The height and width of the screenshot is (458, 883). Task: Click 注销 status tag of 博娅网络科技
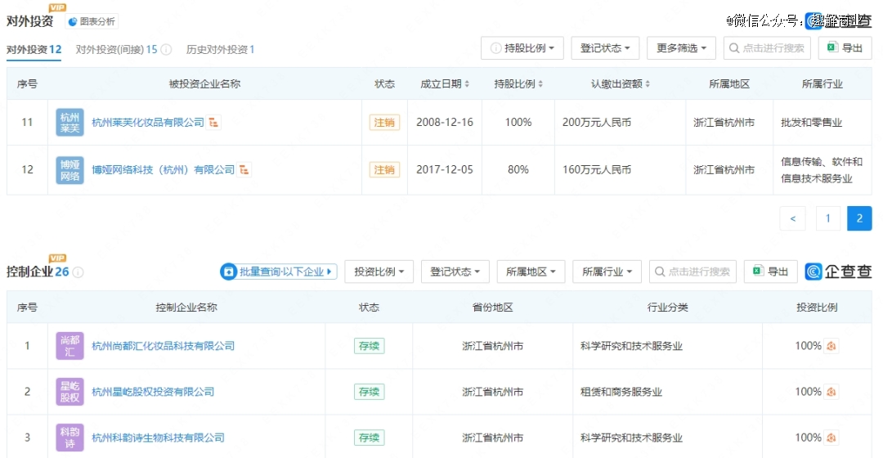[x=384, y=169]
